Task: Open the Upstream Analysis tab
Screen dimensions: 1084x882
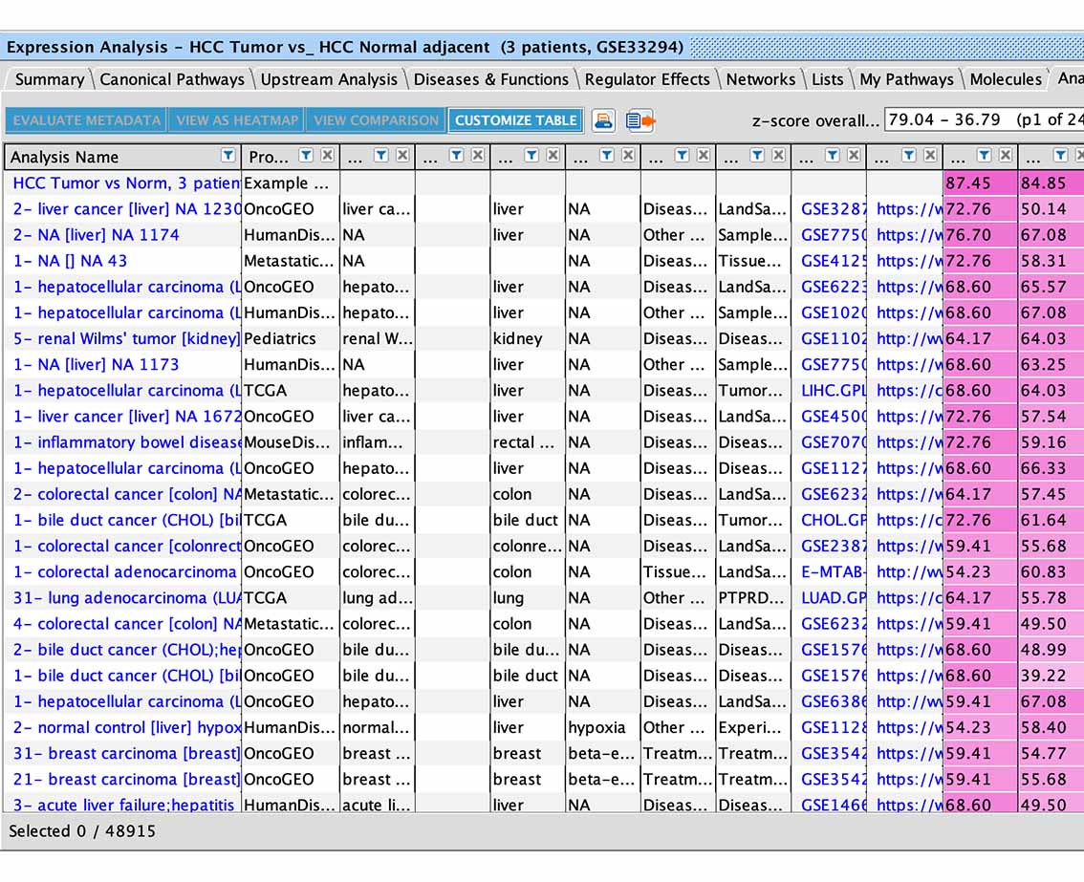Action: point(329,79)
